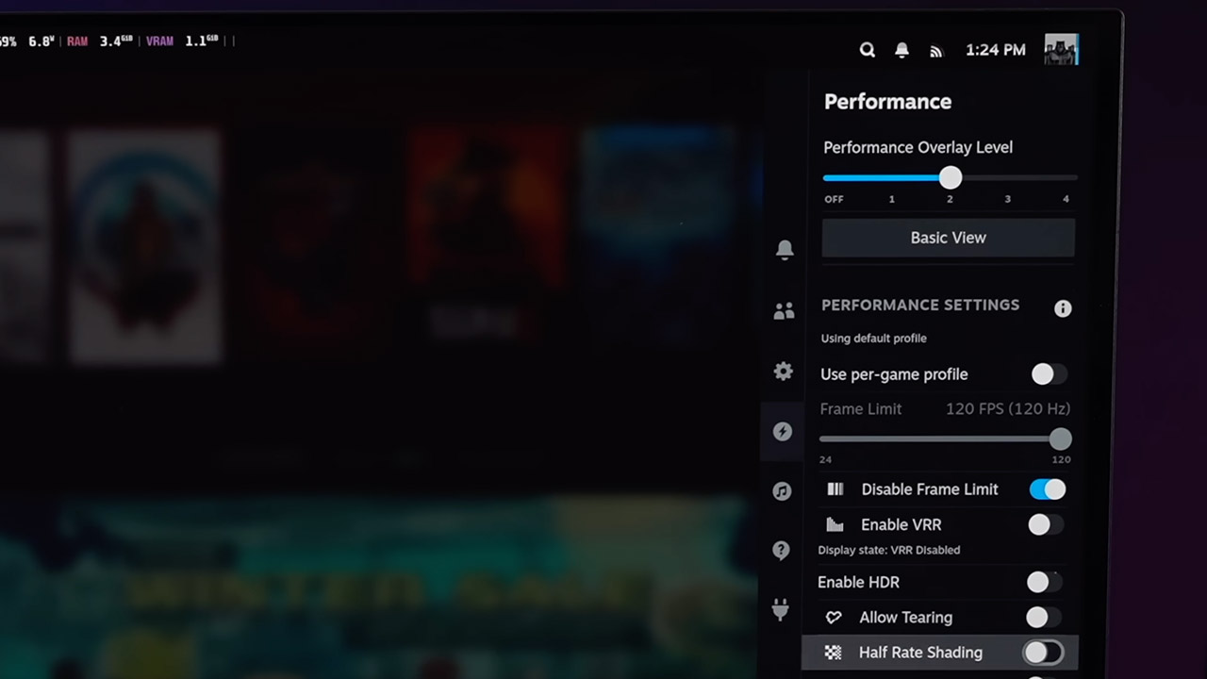
Task: Open the power plug sidebar tab
Action: coord(780,610)
